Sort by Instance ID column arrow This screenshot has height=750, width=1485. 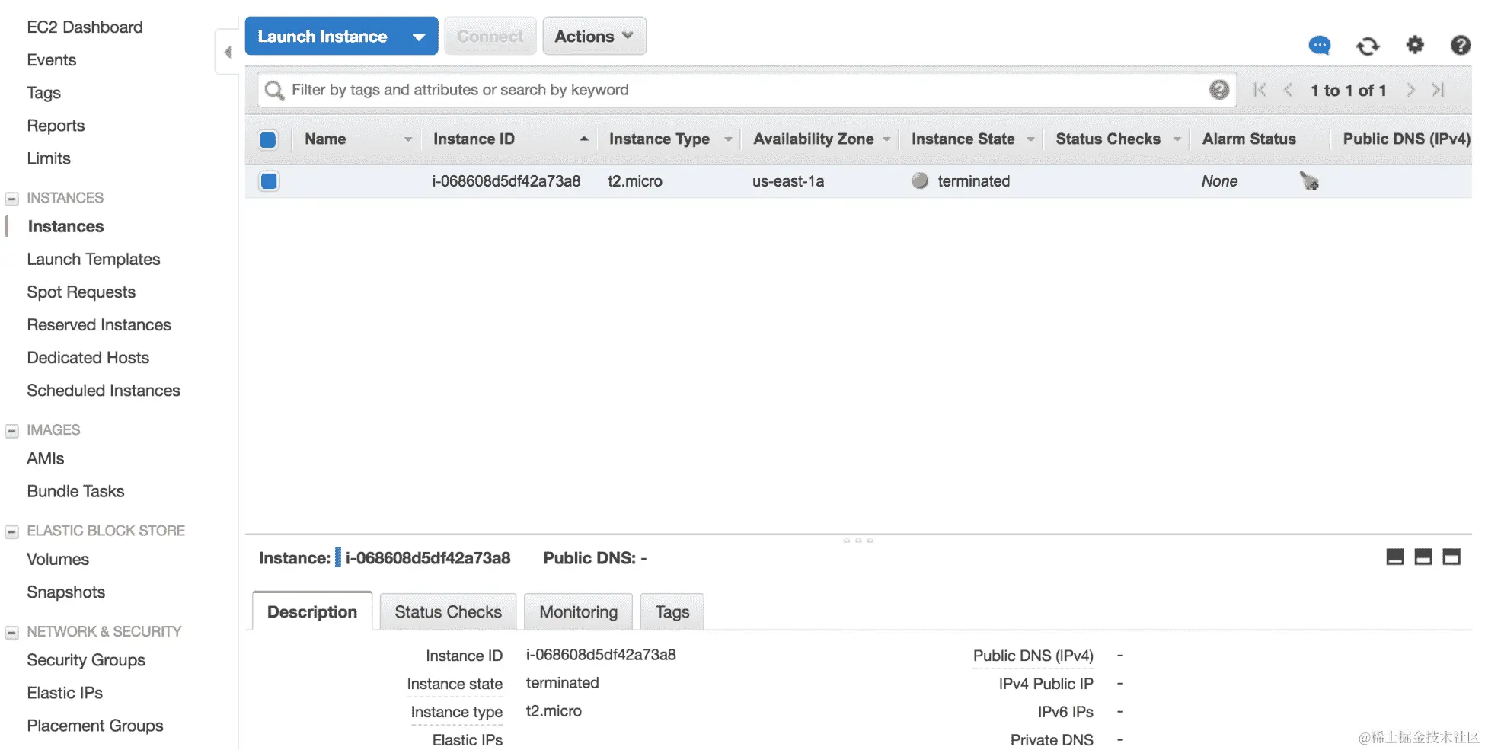click(x=584, y=139)
